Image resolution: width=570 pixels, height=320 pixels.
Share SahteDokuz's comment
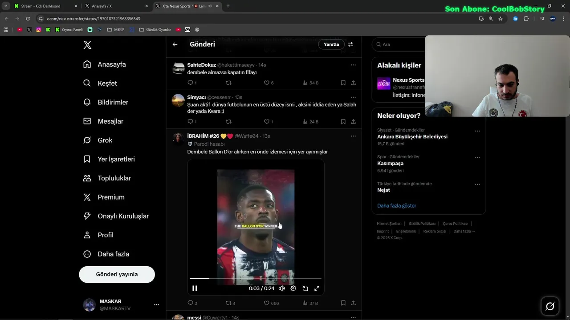pyautogui.click(x=353, y=83)
